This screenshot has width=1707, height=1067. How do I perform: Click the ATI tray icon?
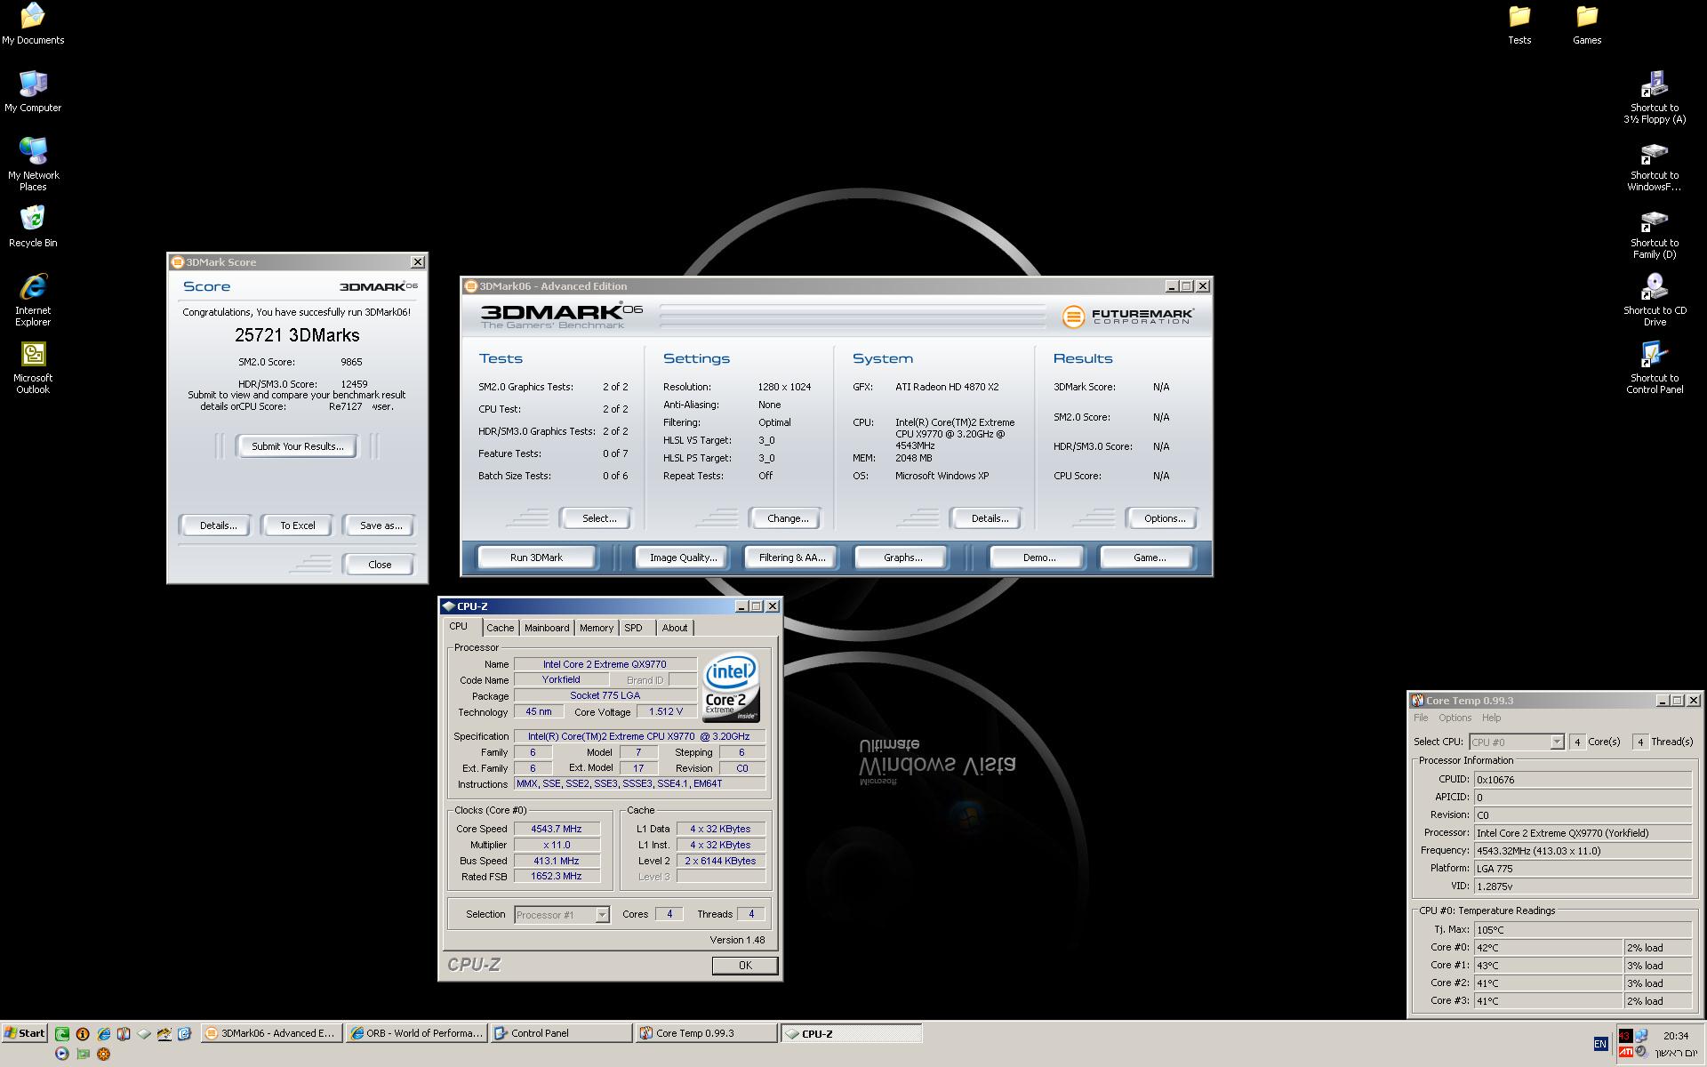click(1626, 1052)
